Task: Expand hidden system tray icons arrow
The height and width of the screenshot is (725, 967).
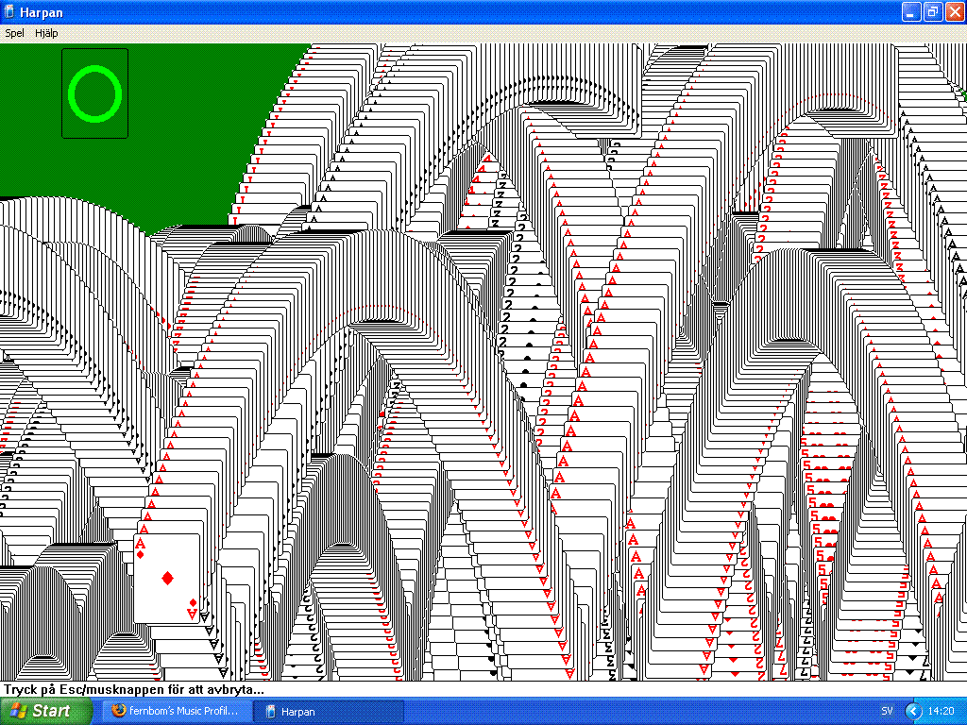Action: click(x=913, y=711)
